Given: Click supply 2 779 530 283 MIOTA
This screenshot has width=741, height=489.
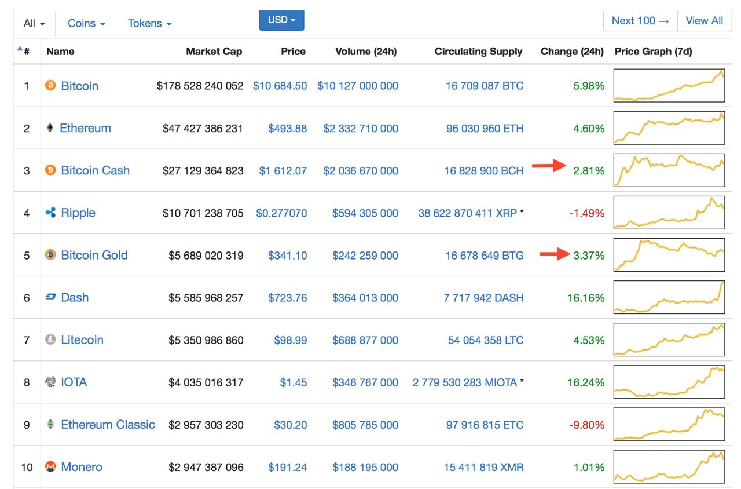Looking at the screenshot, I should click(465, 382).
